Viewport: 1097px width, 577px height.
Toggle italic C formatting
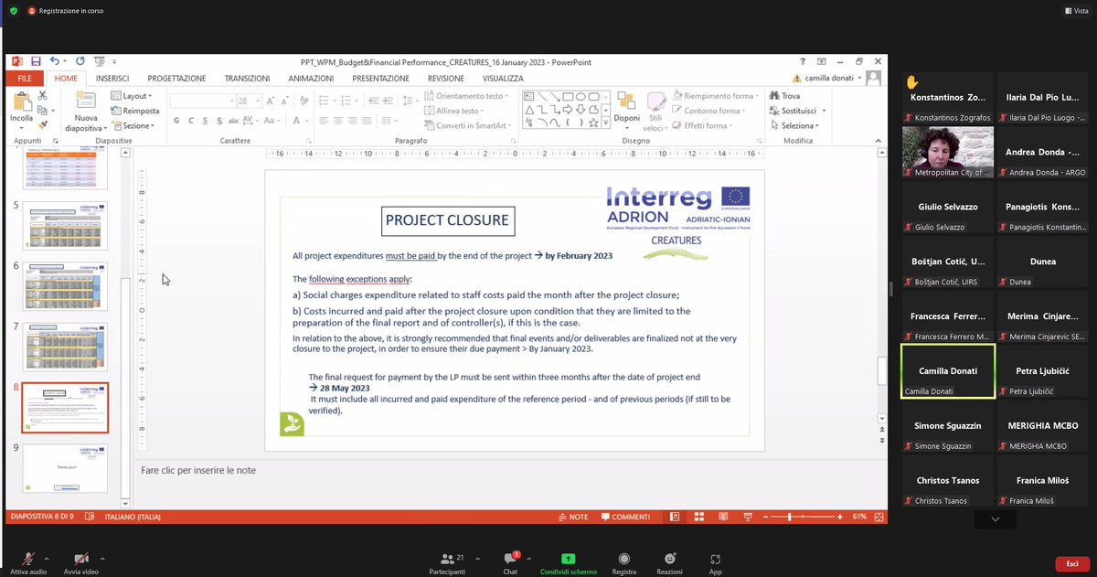(x=190, y=121)
